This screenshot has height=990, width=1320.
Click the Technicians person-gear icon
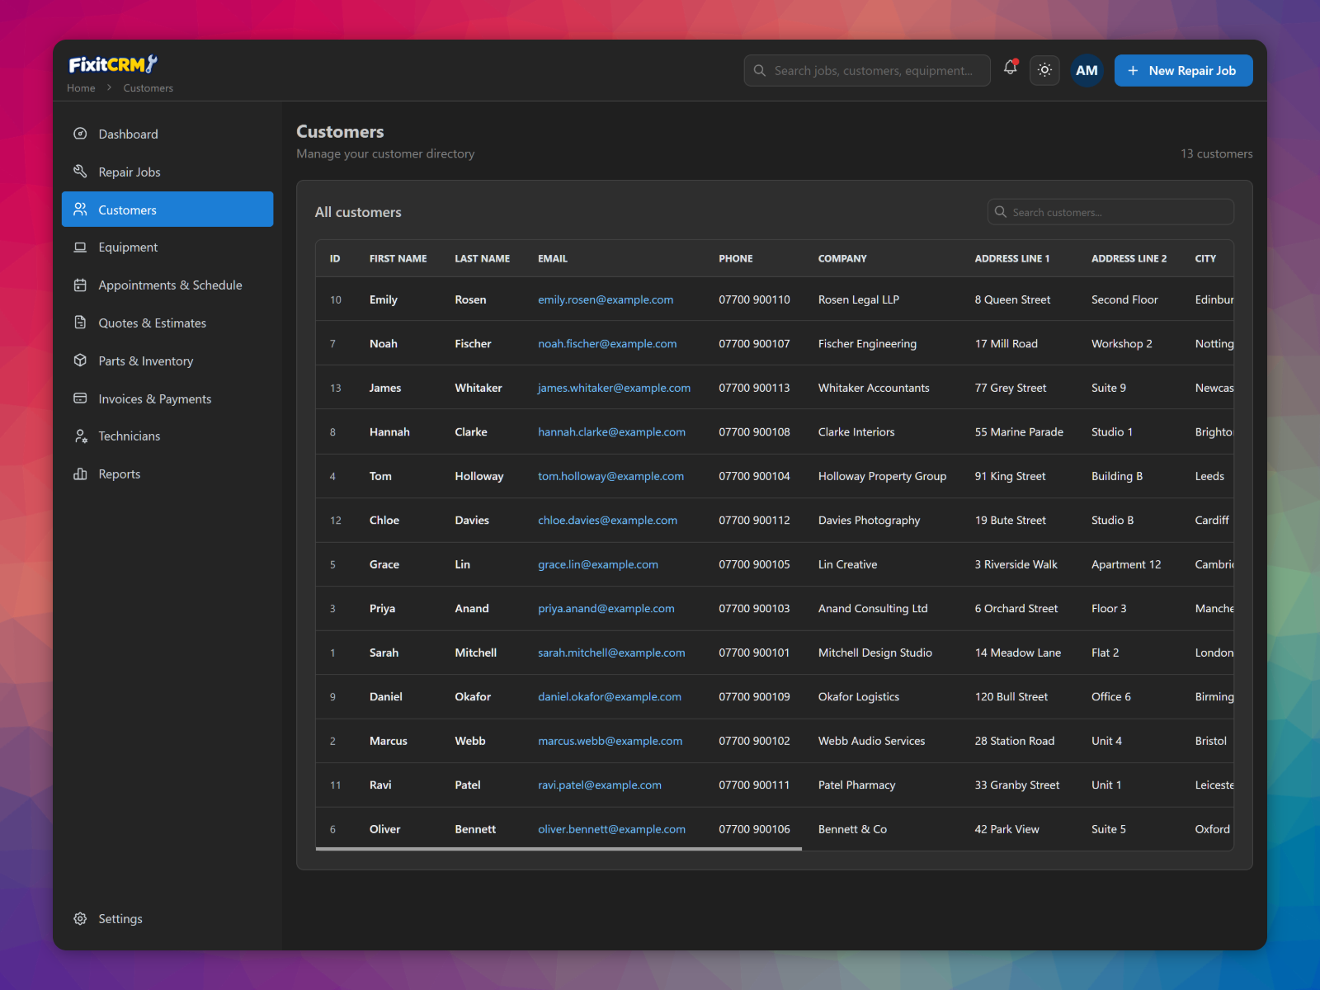(x=80, y=436)
